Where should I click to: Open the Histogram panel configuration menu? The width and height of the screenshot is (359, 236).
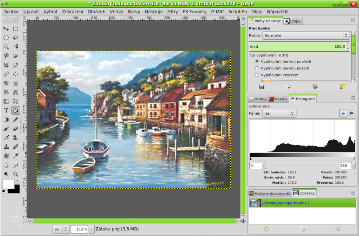click(x=353, y=98)
